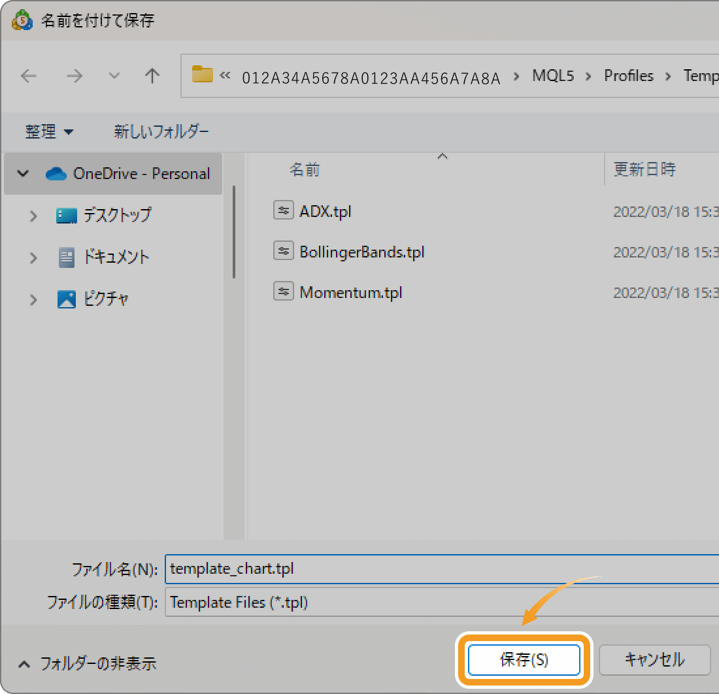
Task: Click the pictures folder icon
Action: click(x=67, y=299)
